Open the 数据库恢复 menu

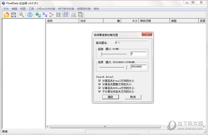(84, 9)
